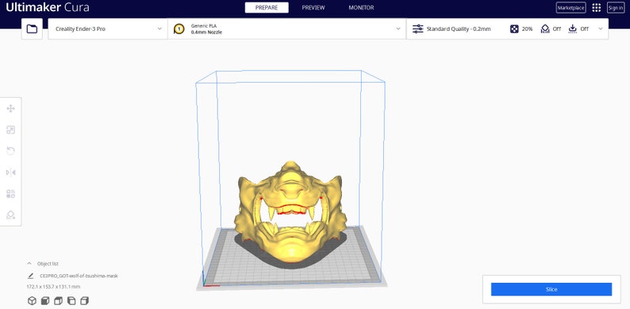The image size is (630, 309).
Task: Switch to the PREVIEW stage
Action: [313, 8]
